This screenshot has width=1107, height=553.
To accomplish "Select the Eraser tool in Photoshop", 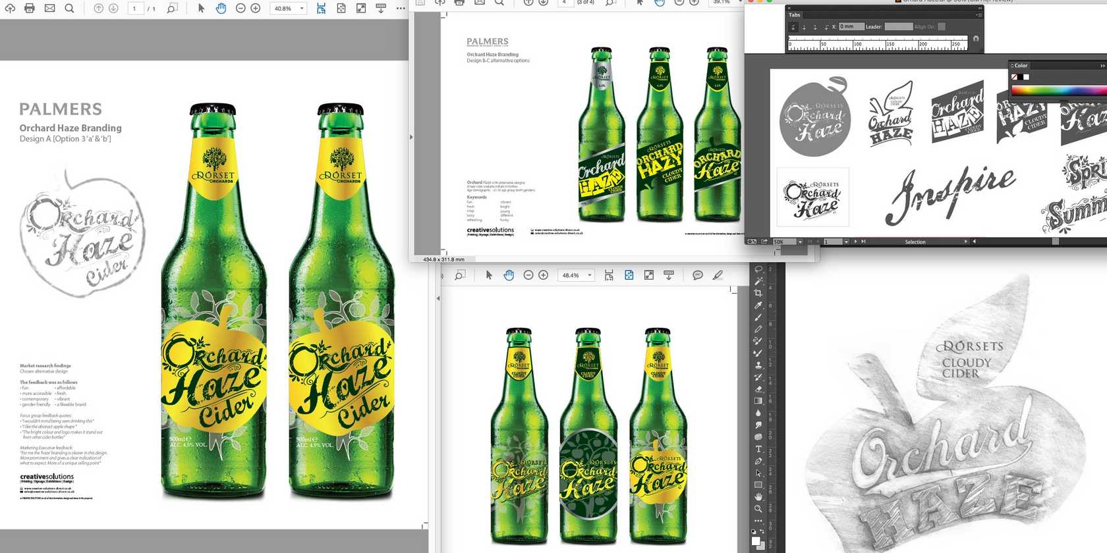I will 758,388.
